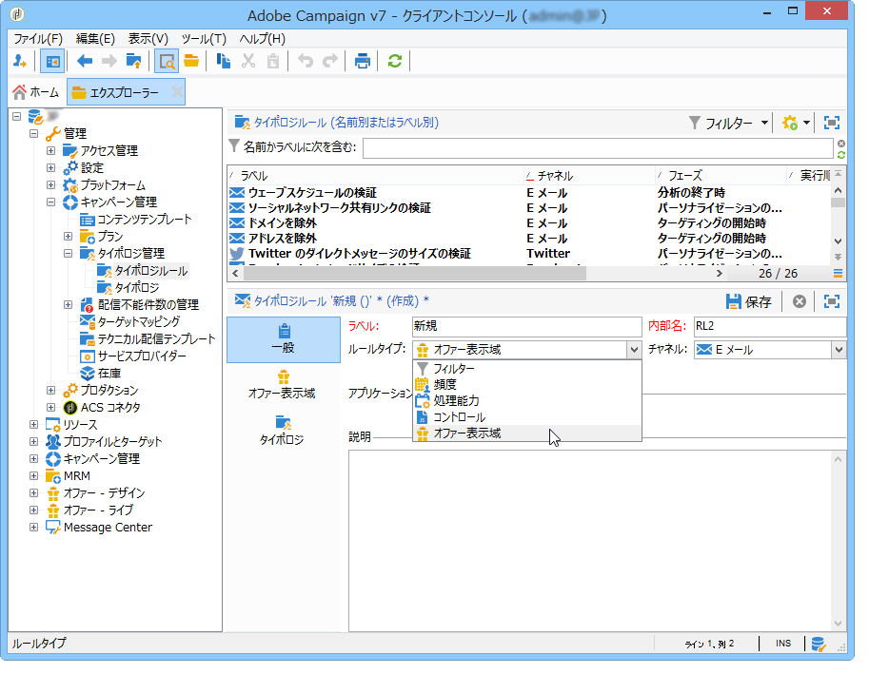The height and width of the screenshot is (674, 869).
Task: Collapse the 管理 tree node
Action: pos(34,133)
